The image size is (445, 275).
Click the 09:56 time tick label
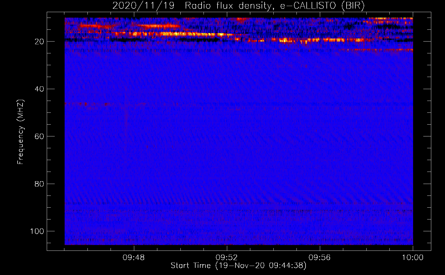tap(320, 258)
